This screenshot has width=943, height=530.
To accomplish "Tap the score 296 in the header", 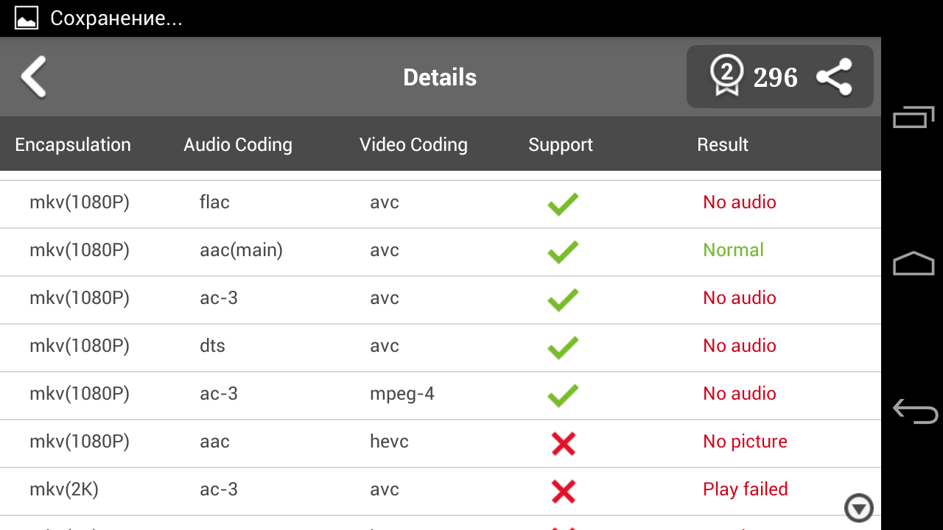I will coord(775,77).
